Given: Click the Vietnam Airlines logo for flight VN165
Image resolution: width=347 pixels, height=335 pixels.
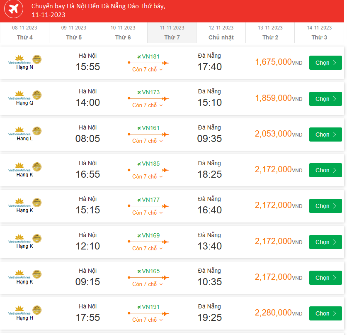Looking at the screenshot, I should [x=19, y=274].
